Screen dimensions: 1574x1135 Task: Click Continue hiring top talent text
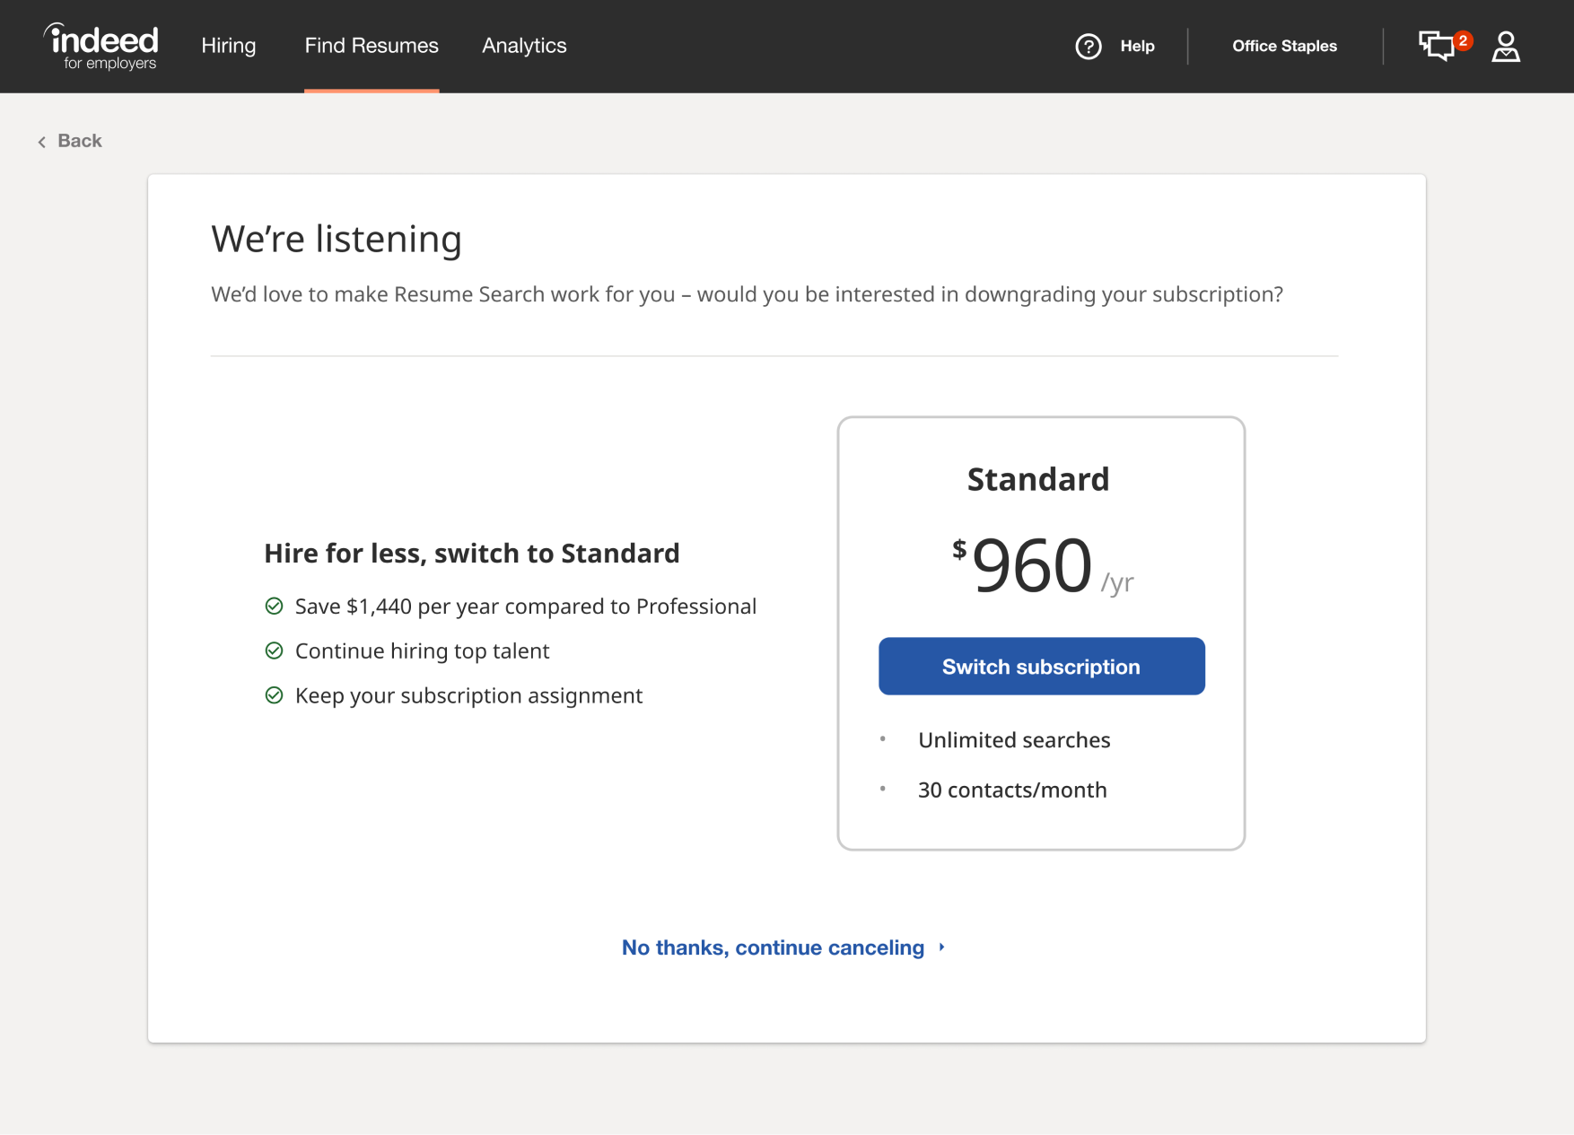click(422, 651)
